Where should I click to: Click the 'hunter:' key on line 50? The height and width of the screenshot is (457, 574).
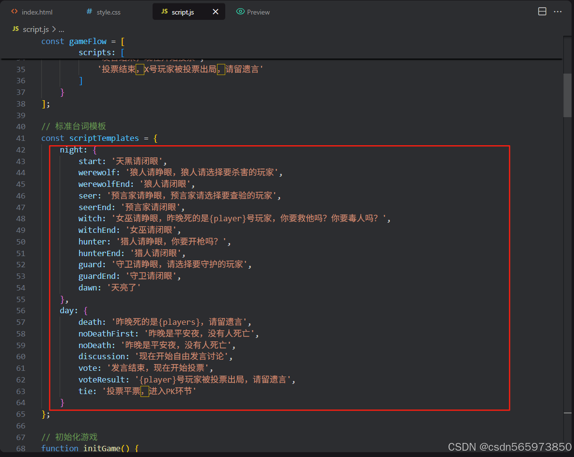tap(94, 242)
